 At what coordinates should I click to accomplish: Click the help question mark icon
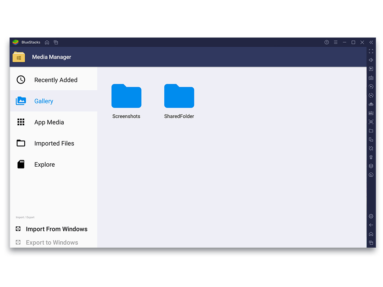tap(327, 42)
